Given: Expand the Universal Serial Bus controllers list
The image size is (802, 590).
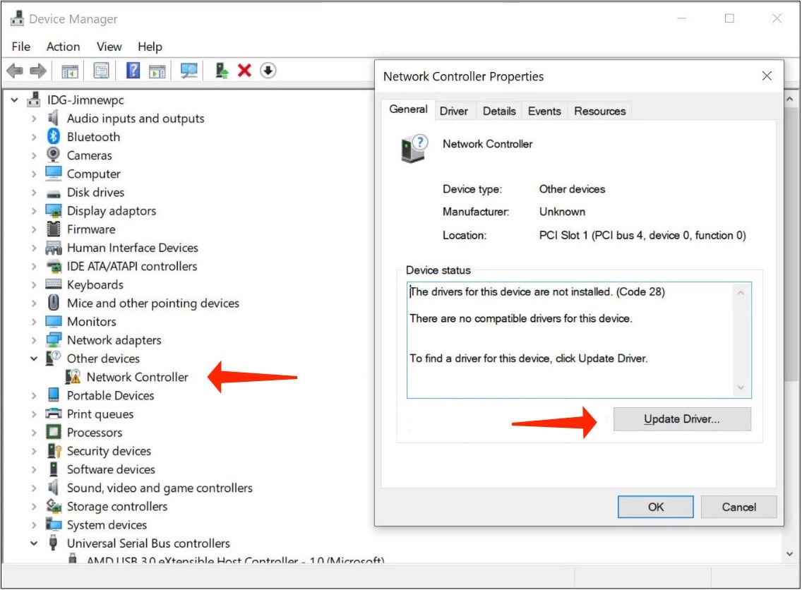Looking at the screenshot, I should 33,543.
